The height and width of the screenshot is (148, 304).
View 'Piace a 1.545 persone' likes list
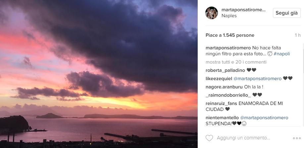pos(229,35)
